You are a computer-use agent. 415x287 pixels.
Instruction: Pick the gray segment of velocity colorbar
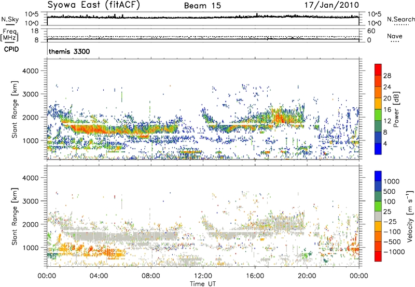tap(378, 216)
